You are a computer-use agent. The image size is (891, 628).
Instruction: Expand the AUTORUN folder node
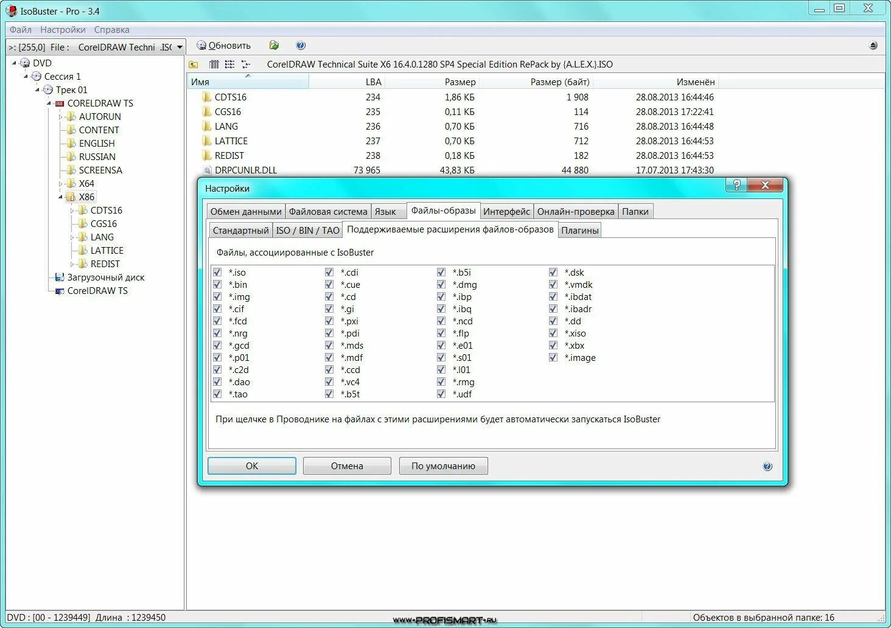click(60, 117)
